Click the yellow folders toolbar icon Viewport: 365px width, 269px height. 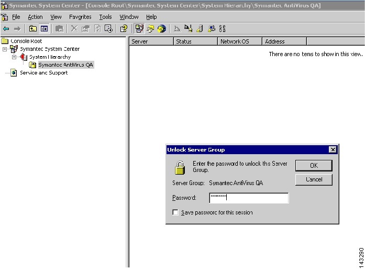tap(150, 29)
